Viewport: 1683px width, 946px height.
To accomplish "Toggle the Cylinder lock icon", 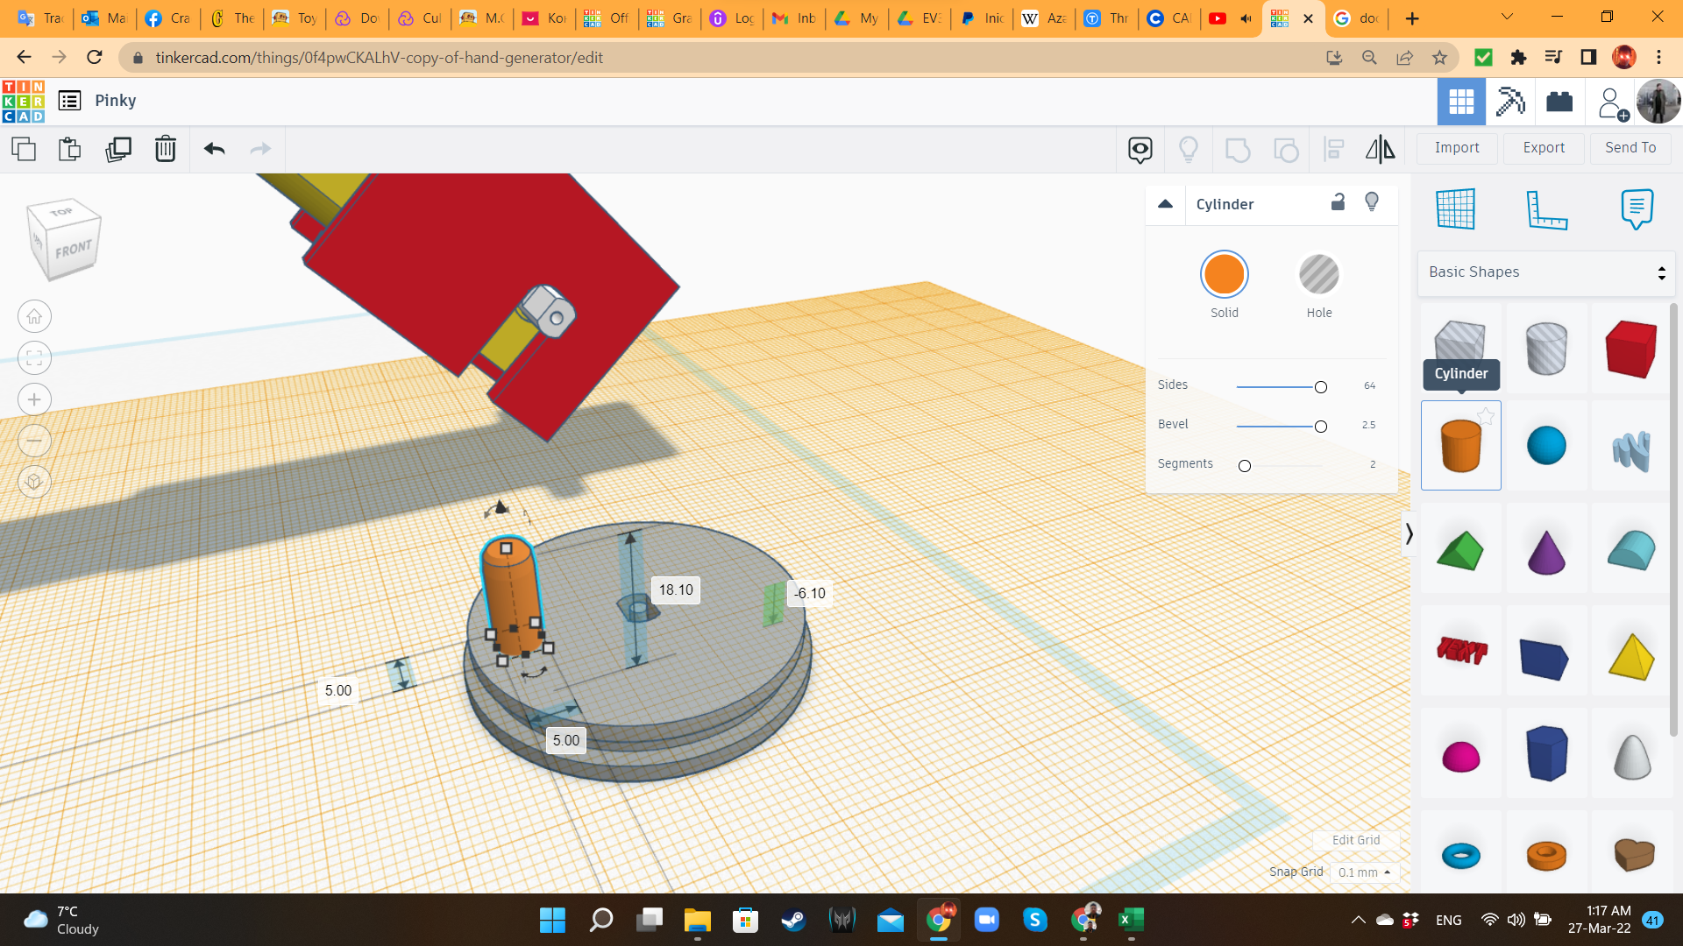I will (x=1338, y=202).
